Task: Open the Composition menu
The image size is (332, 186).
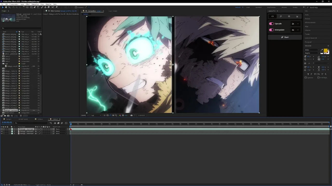Action: click(x=14, y=4)
